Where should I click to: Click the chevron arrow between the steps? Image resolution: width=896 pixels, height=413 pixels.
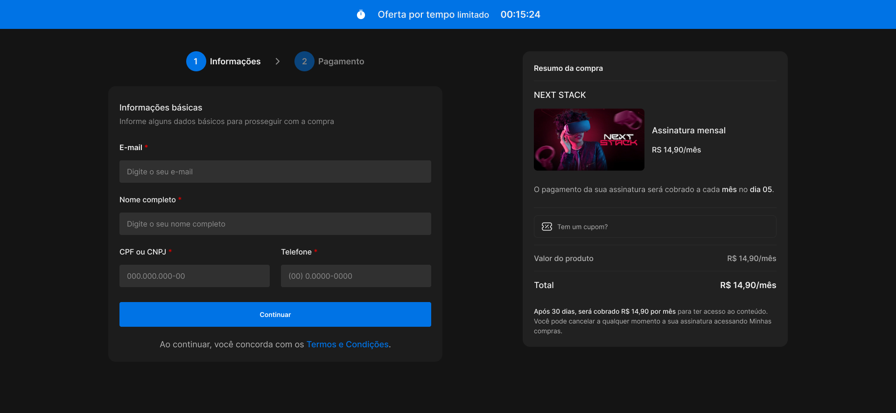[278, 62]
